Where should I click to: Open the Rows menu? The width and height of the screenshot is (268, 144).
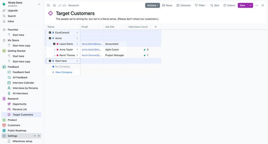point(167,5)
